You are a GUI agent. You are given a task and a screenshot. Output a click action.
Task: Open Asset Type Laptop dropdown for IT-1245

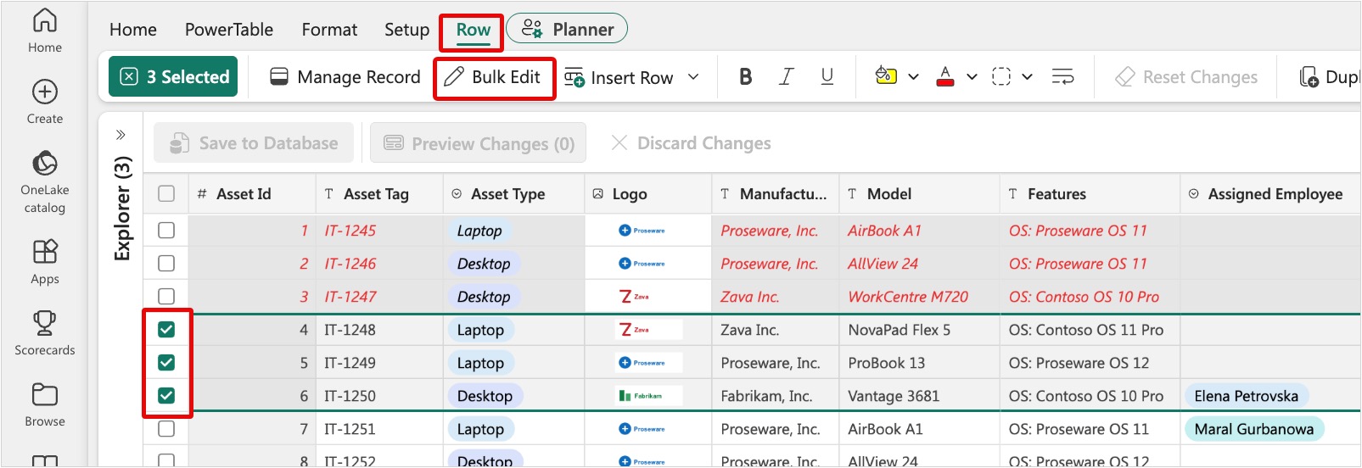click(x=479, y=231)
